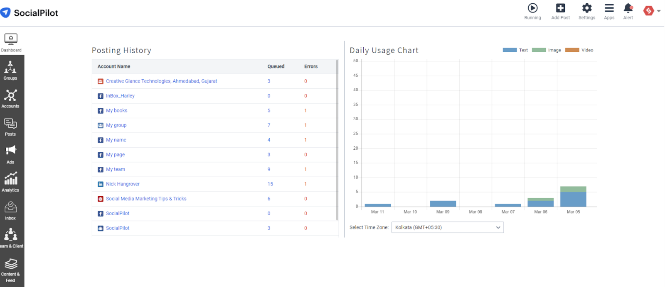Click the Add Post plus icon
665x287 pixels.
pos(560,8)
